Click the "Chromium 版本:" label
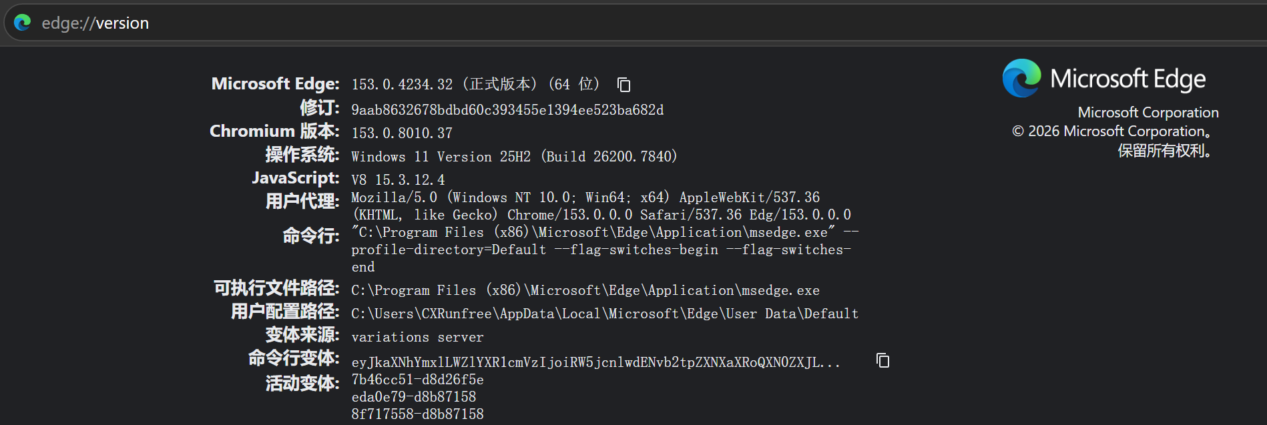Viewport: 1267px width, 425px height. 274,131
